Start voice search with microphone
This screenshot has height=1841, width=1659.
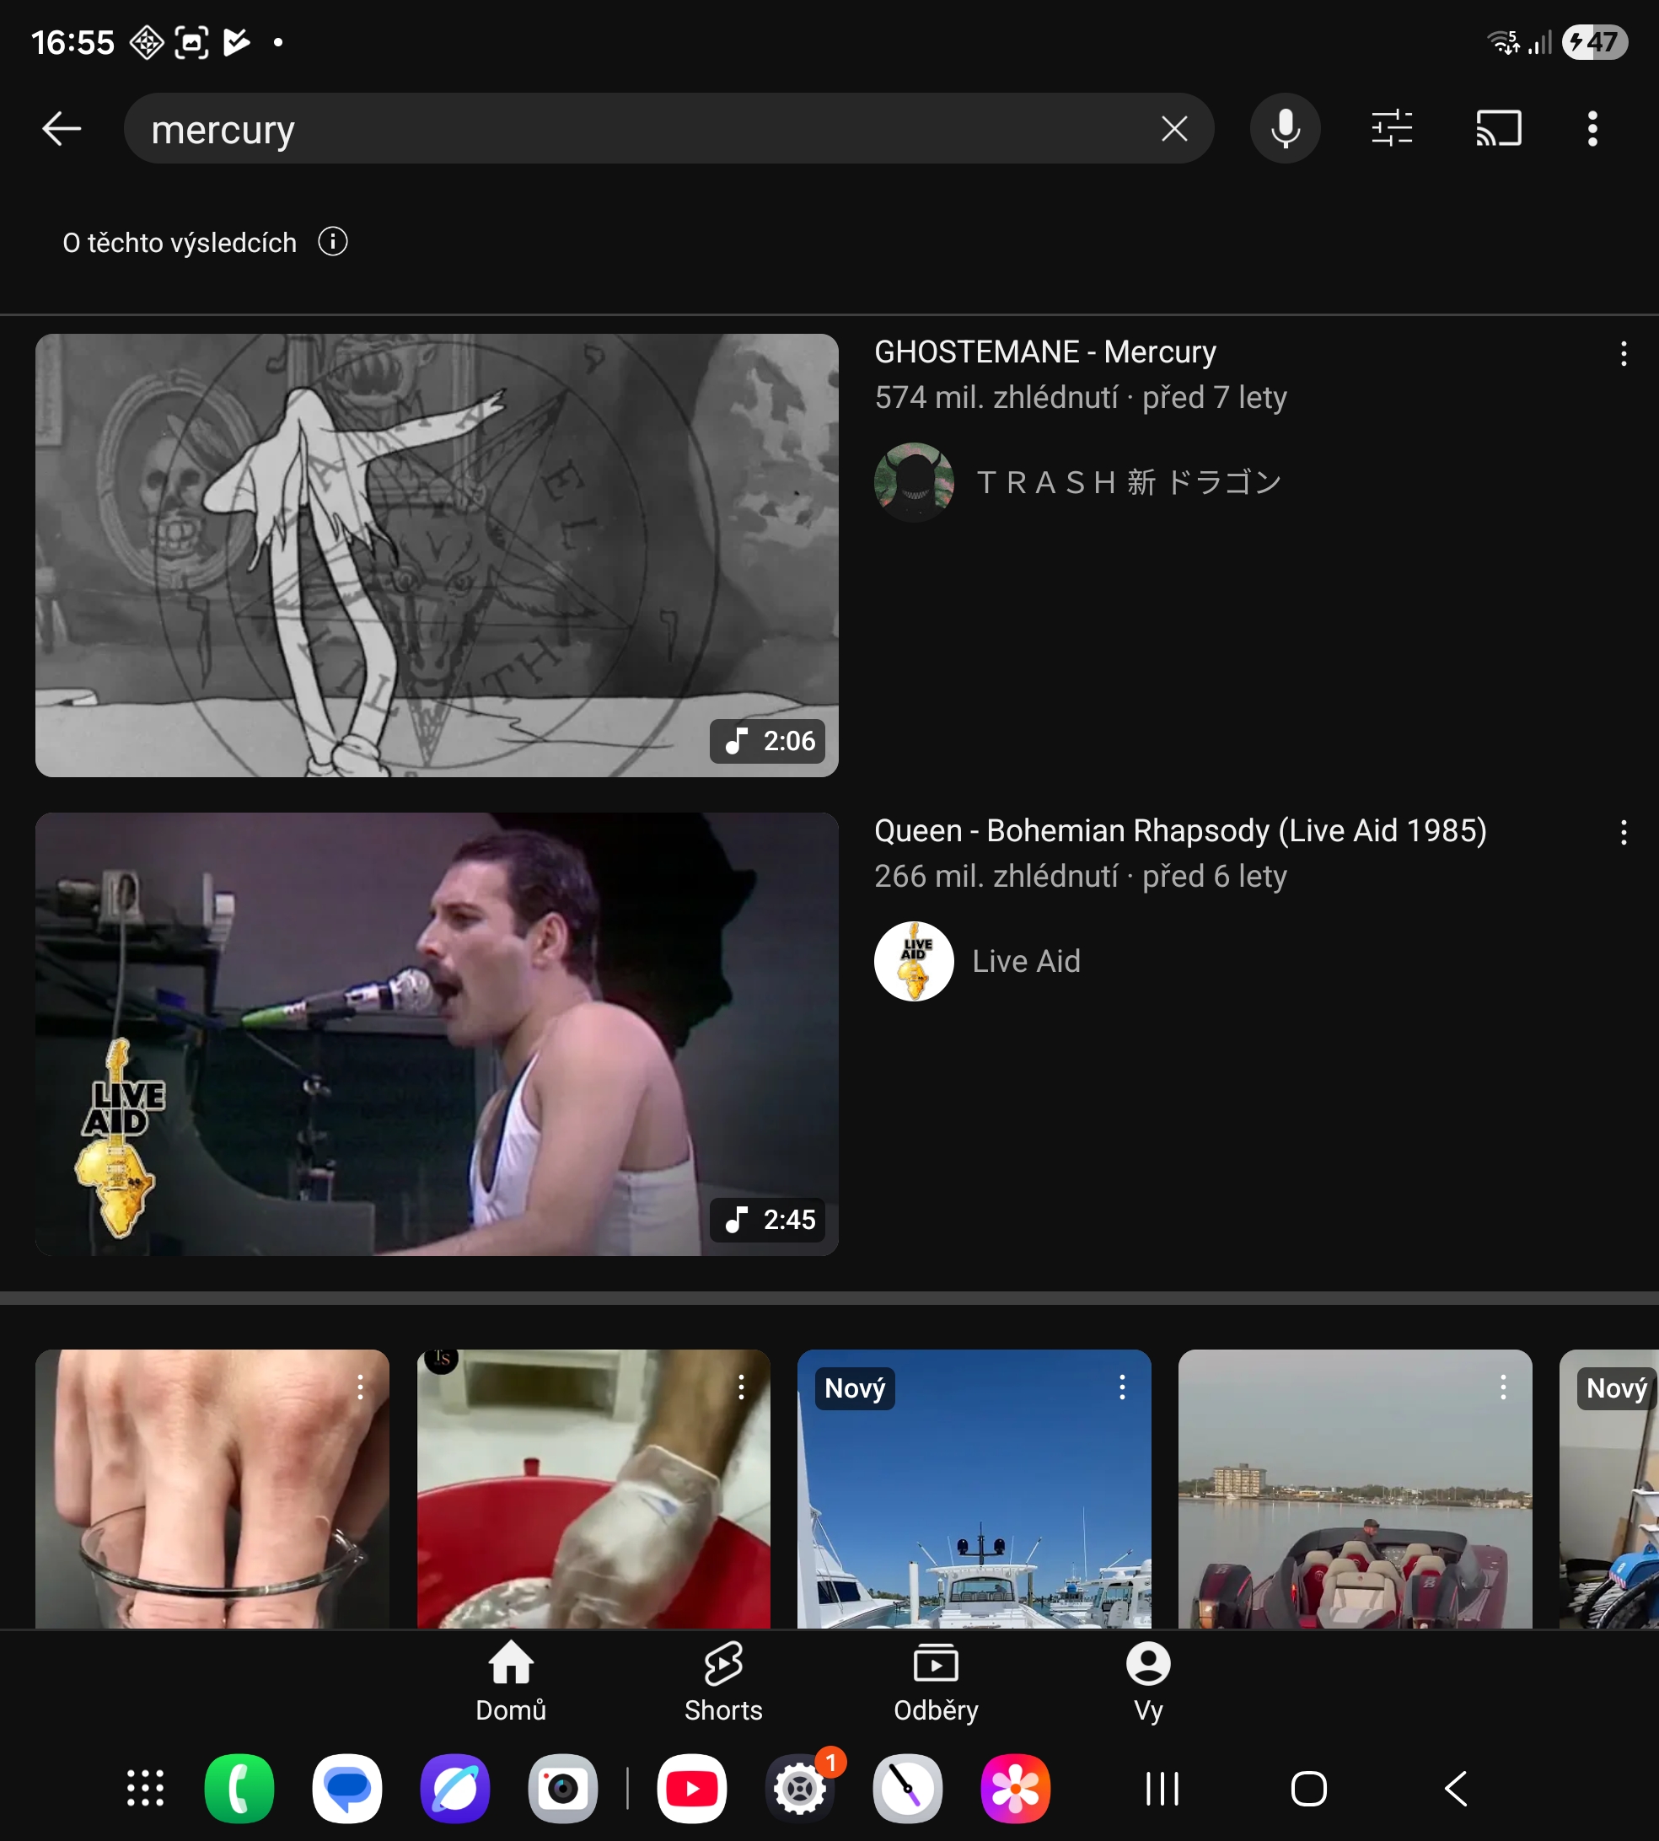pyautogui.click(x=1286, y=128)
